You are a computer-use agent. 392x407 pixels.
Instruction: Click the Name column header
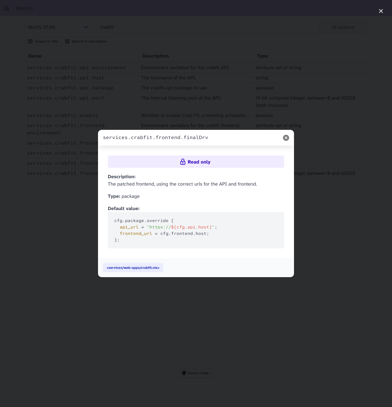tap(35, 56)
